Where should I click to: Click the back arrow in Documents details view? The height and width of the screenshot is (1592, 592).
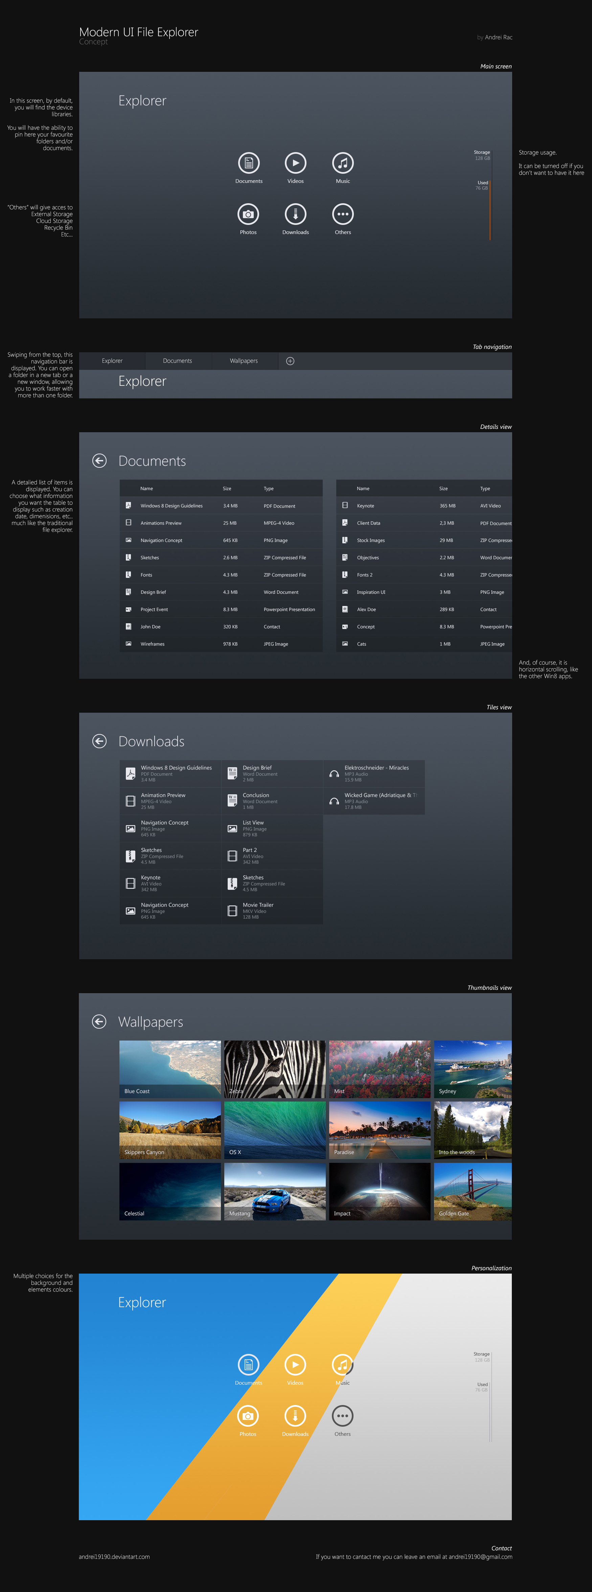click(x=100, y=460)
